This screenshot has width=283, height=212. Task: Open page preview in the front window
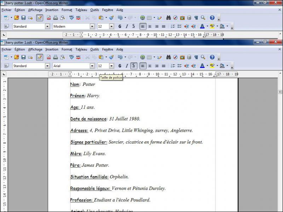63,57
